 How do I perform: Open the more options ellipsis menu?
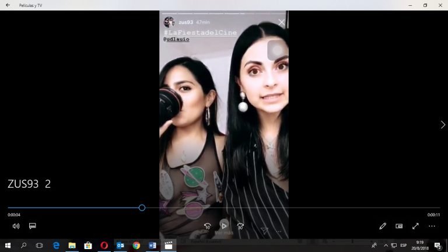click(x=432, y=226)
